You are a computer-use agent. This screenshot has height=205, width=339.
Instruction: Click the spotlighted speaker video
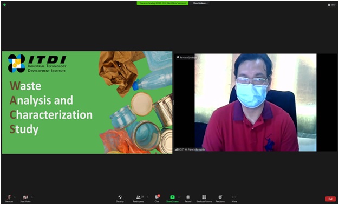[256, 102]
